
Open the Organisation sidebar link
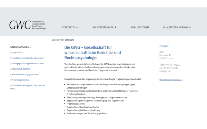(17, 52)
